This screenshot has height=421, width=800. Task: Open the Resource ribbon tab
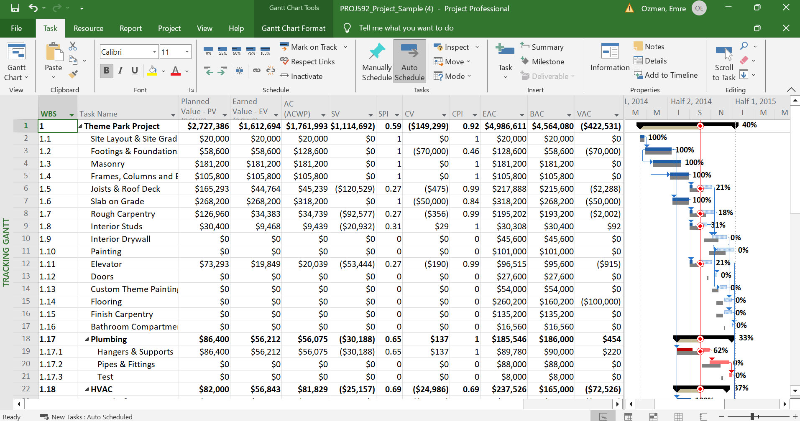pos(88,28)
